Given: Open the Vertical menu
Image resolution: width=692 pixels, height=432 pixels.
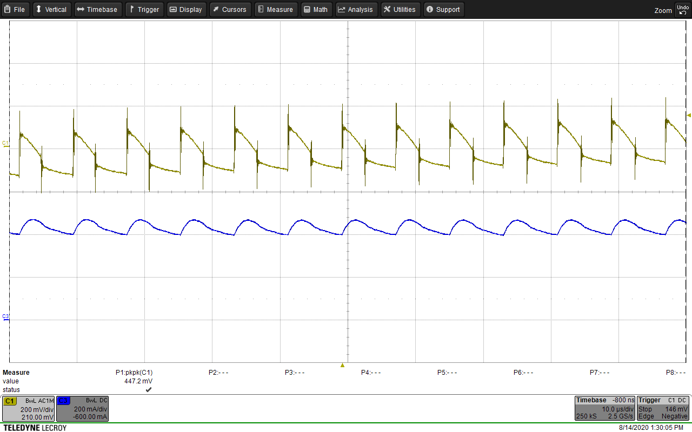Looking at the screenshot, I should pos(51,9).
